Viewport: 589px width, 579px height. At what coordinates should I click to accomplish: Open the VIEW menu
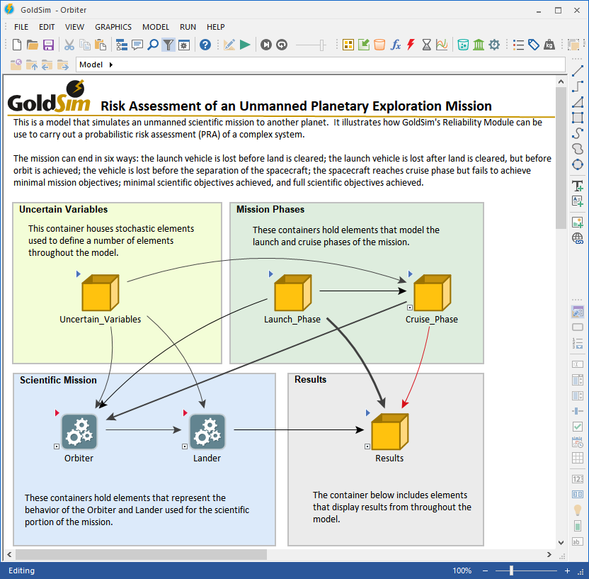[x=74, y=27]
